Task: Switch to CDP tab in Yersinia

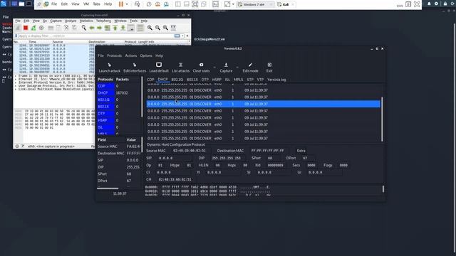Action: [150, 79]
